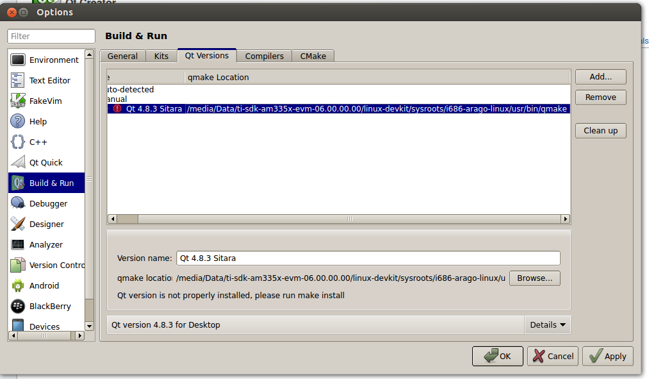Viewport: 649px width, 379px height.
Task: Confirm with the OK button
Action: click(498, 356)
